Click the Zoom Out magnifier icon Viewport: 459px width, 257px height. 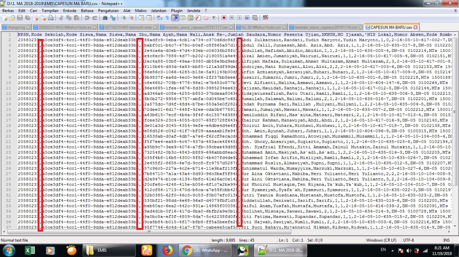point(131,18)
